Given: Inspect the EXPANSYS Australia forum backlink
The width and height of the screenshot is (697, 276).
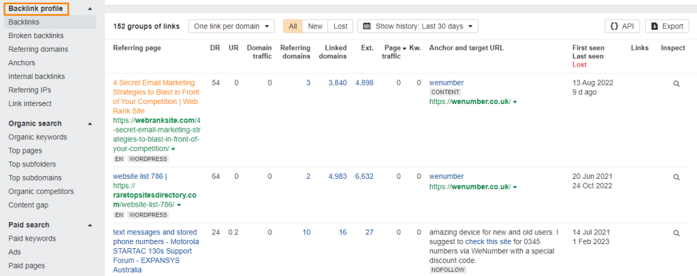Looking at the screenshot, I should [x=677, y=233].
